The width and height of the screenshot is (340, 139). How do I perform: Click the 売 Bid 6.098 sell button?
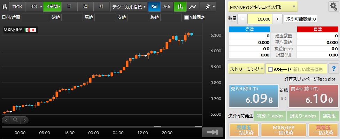click(x=253, y=96)
